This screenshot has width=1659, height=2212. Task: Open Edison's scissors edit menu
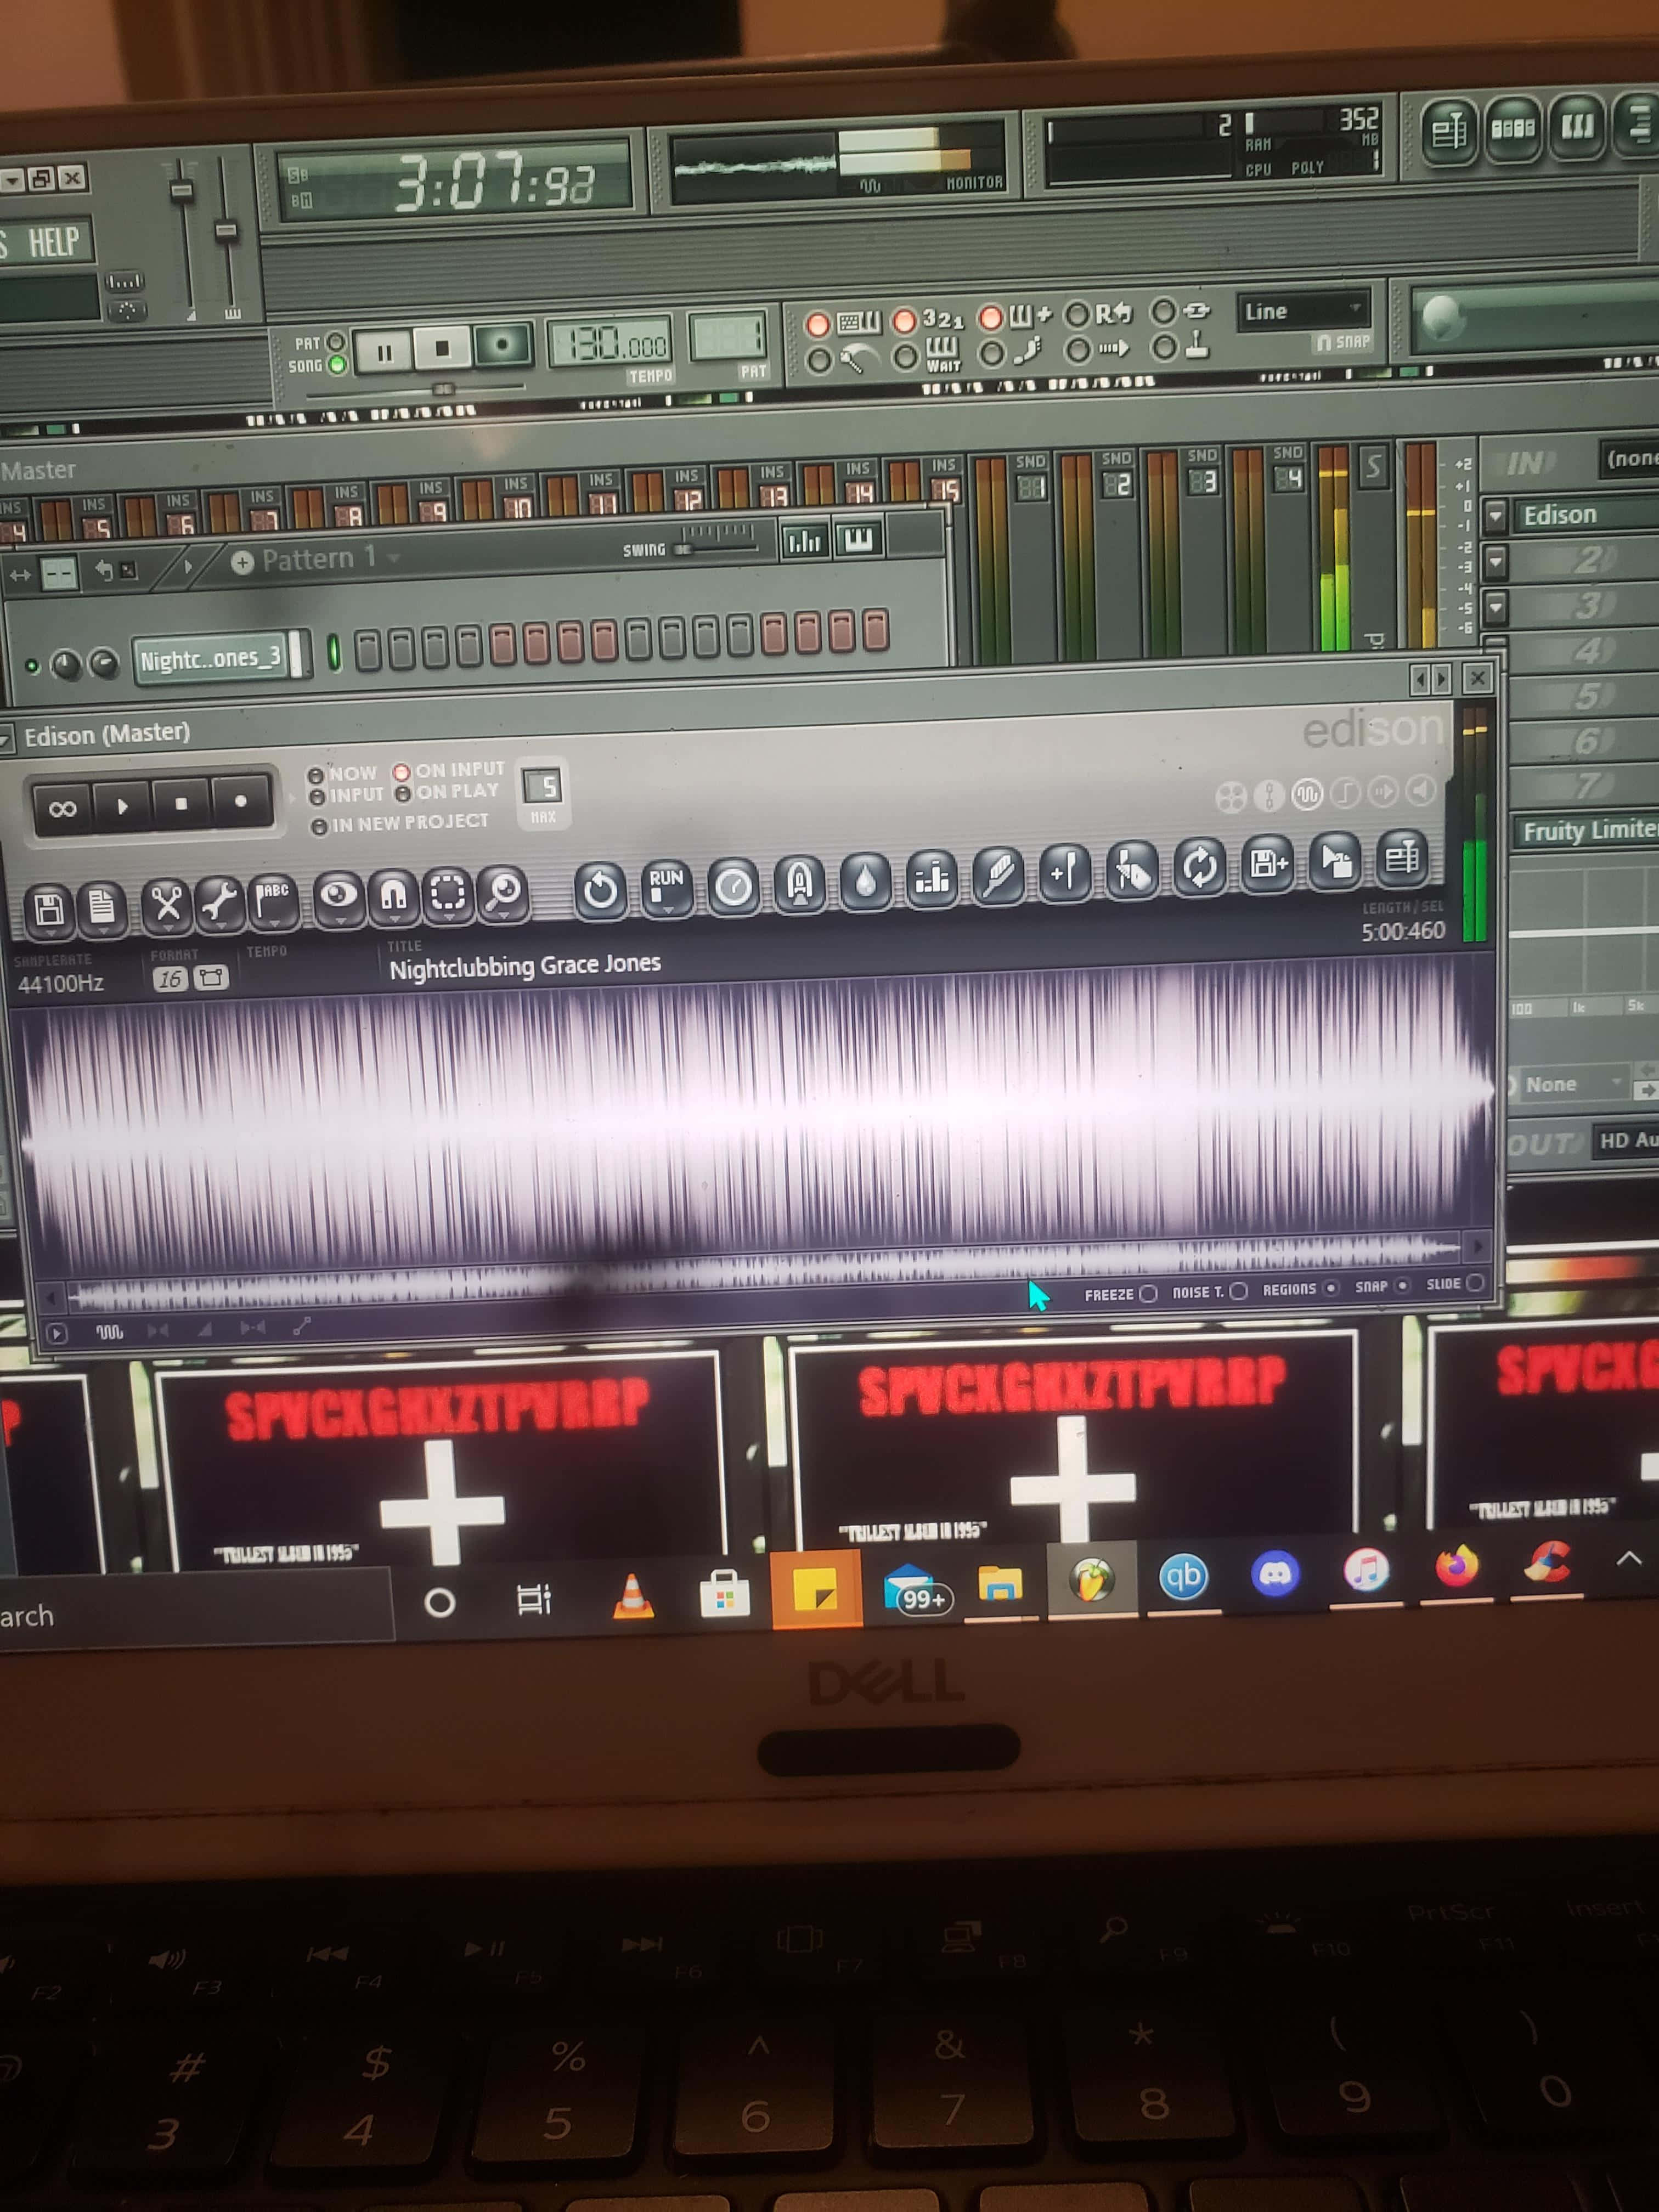click(x=167, y=905)
